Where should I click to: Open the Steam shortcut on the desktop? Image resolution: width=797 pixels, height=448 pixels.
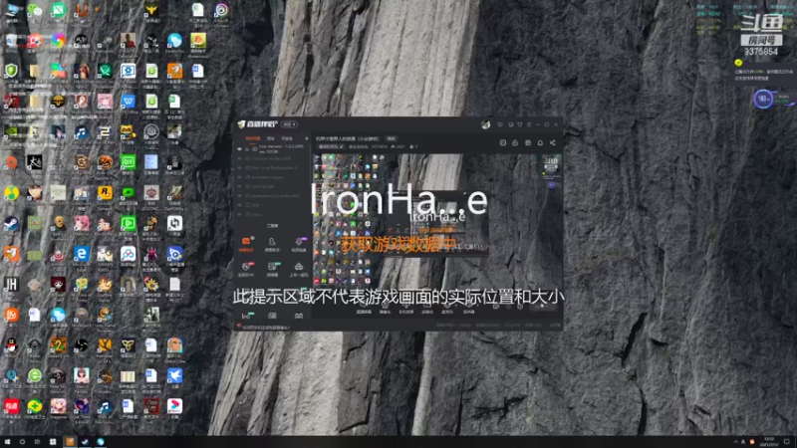tap(11, 223)
